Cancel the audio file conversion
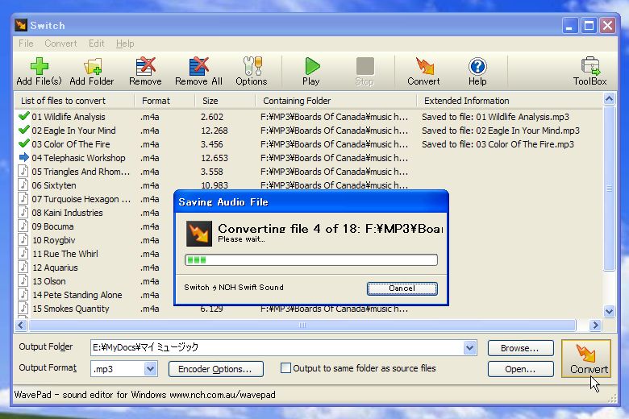The width and height of the screenshot is (629, 419). (x=402, y=288)
